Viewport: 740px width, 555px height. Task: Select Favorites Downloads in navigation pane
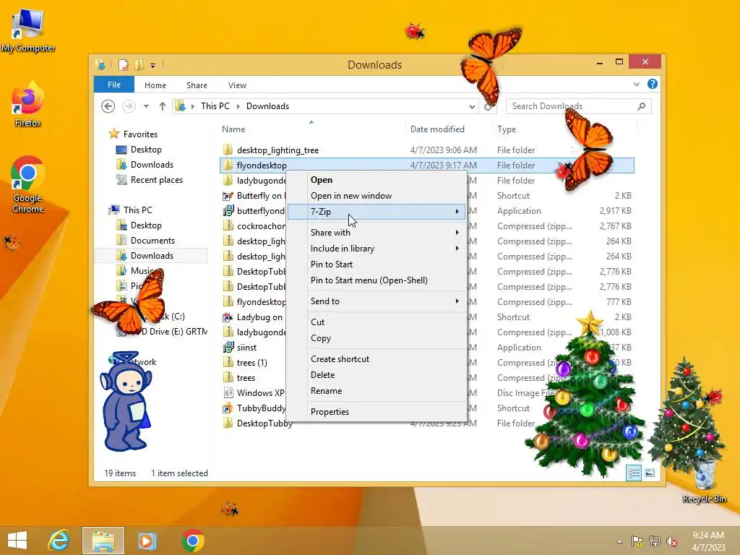pos(145,165)
